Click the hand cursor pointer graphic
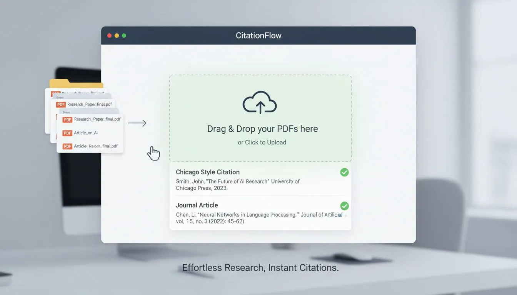The width and height of the screenshot is (517, 295). coord(153,153)
